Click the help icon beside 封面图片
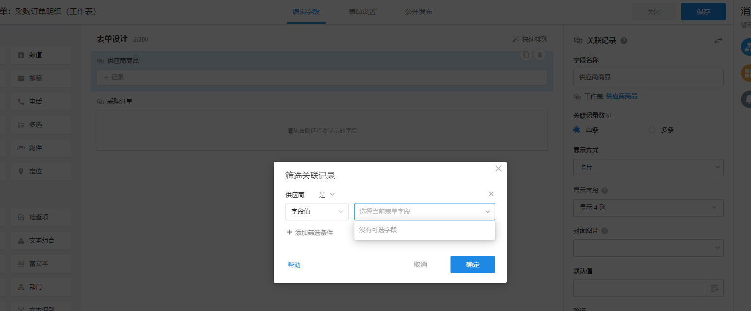751x311 pixels. click(604, 231)
